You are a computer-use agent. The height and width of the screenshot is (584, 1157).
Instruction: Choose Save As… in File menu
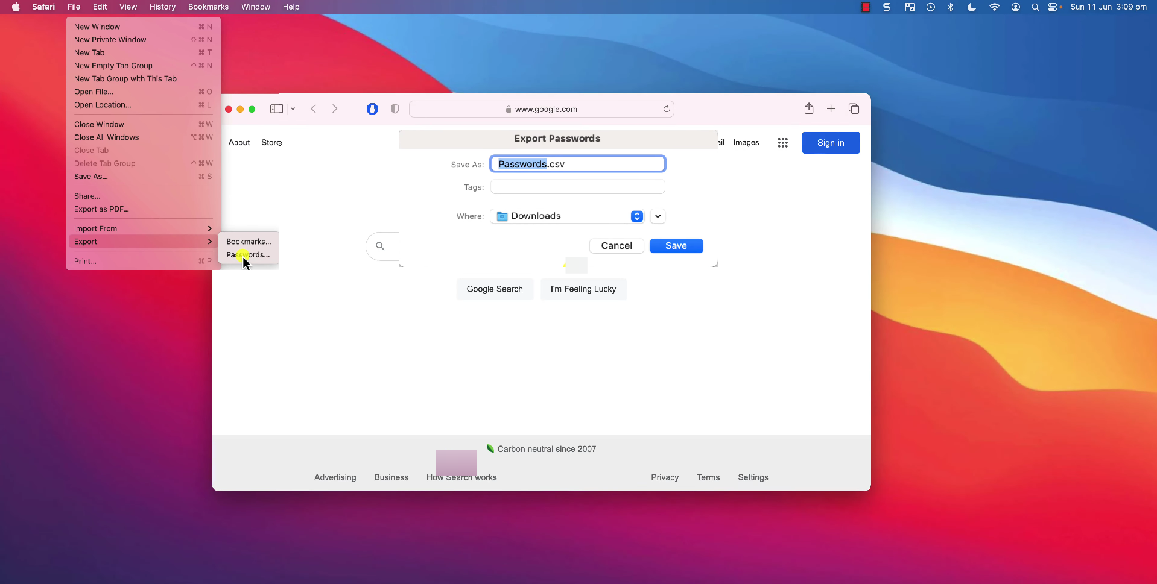[143, 177]
